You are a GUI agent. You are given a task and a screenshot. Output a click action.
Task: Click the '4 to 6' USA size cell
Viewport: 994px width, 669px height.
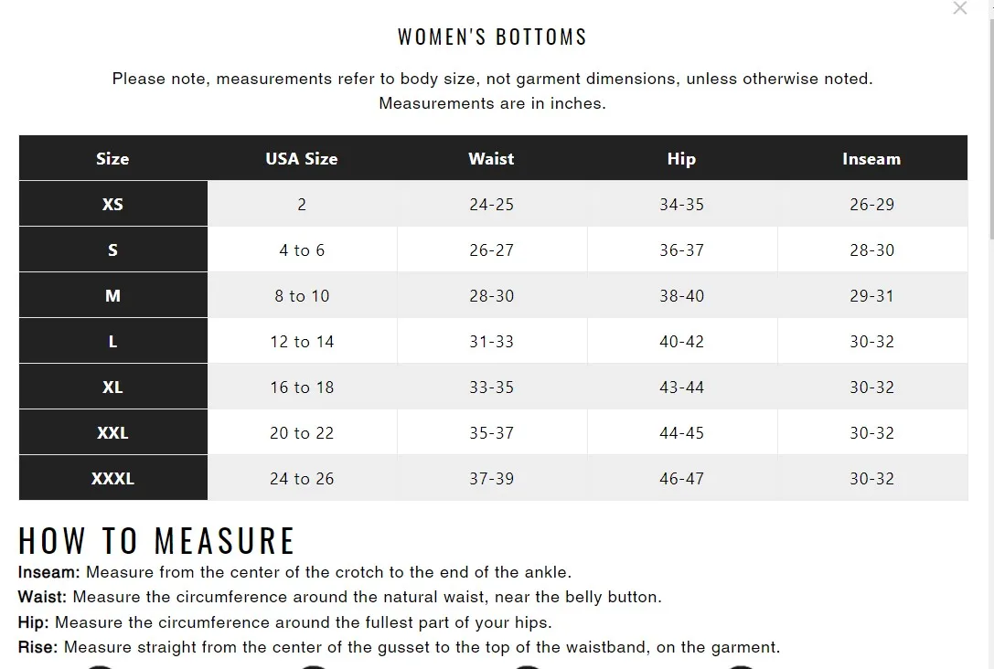point(302,250)
